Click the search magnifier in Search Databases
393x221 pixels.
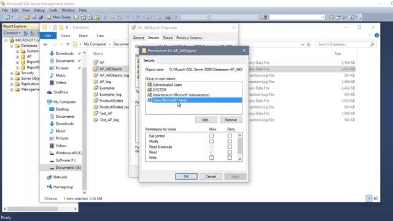pos(372,44)
